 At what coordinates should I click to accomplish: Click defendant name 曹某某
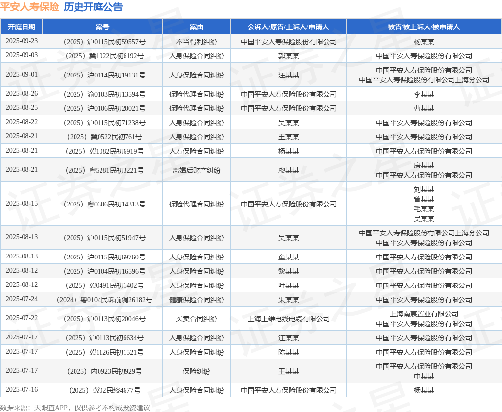(424, 108)
